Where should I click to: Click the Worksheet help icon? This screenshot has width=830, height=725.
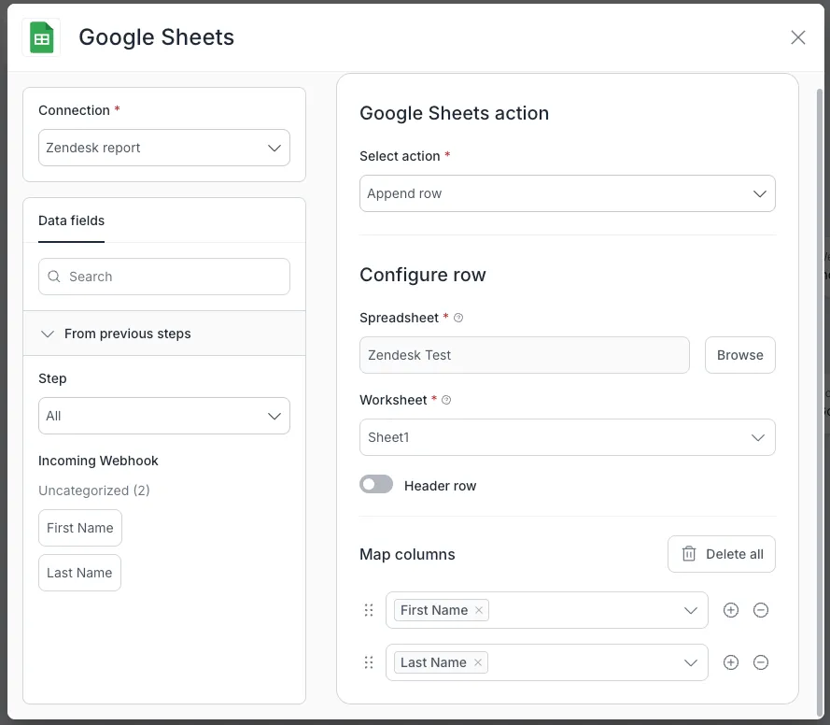[446, 400]
